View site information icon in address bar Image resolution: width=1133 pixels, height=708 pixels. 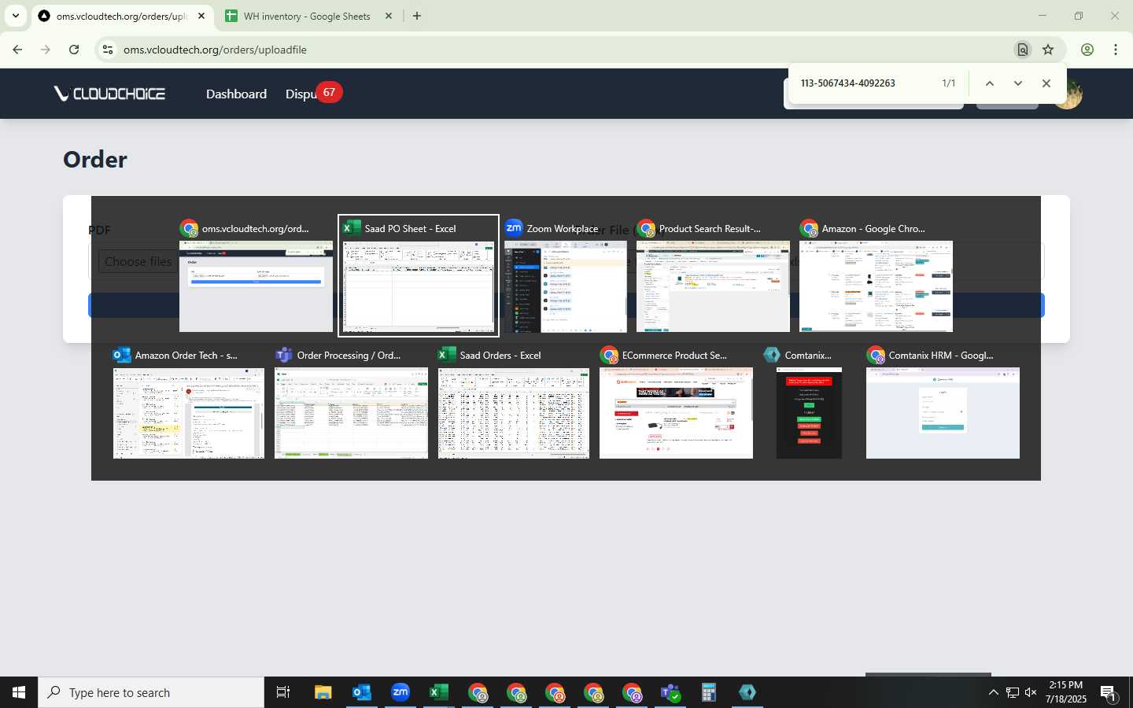(108, 50)
